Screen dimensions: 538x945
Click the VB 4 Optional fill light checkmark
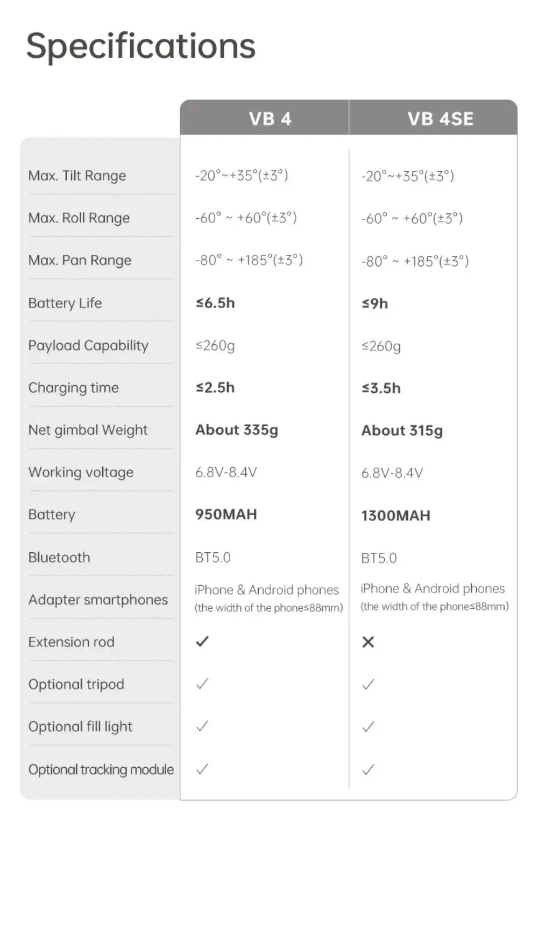point(202,726)
